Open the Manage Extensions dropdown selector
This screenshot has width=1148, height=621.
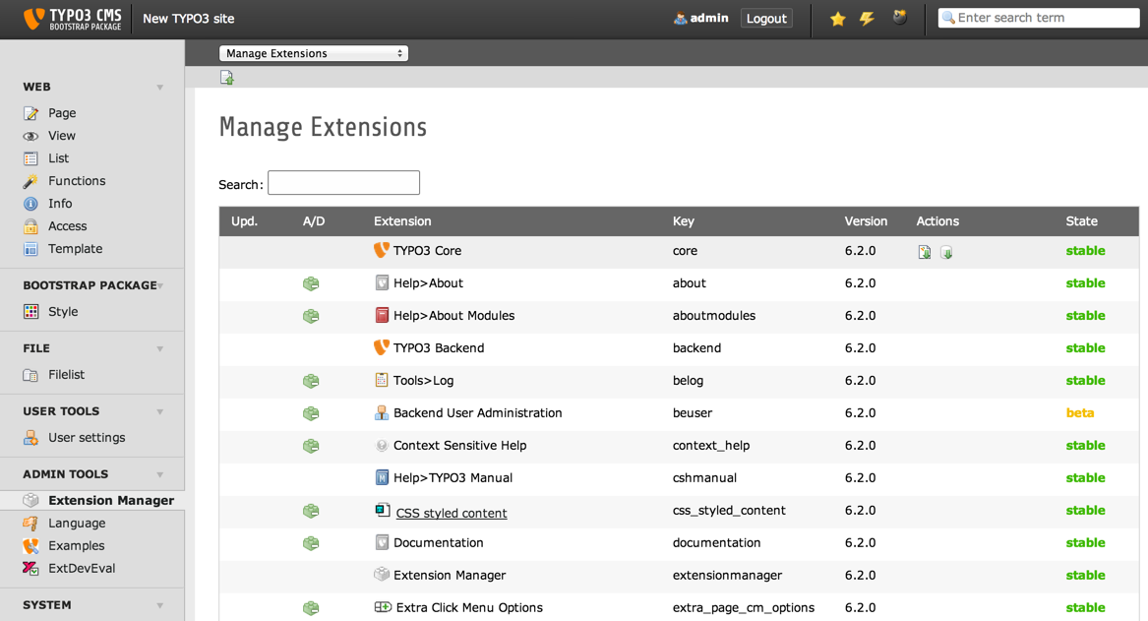tap(313, 52)
